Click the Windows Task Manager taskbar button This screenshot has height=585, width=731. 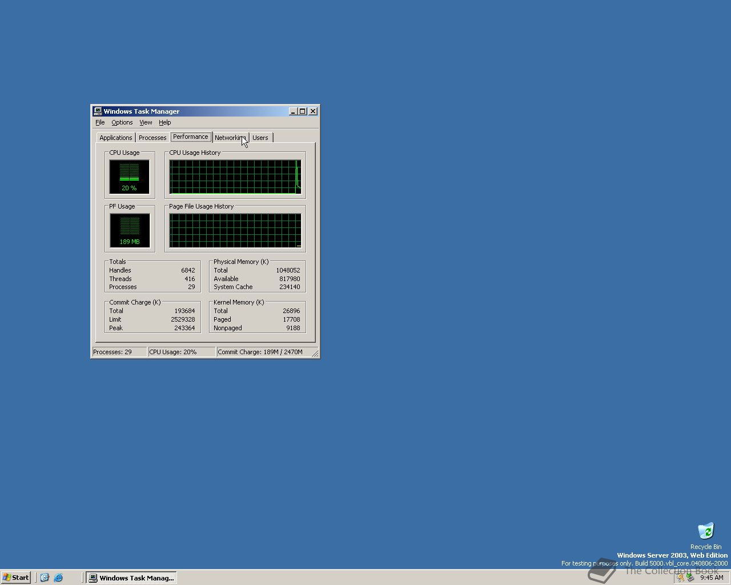click(131, 578)
